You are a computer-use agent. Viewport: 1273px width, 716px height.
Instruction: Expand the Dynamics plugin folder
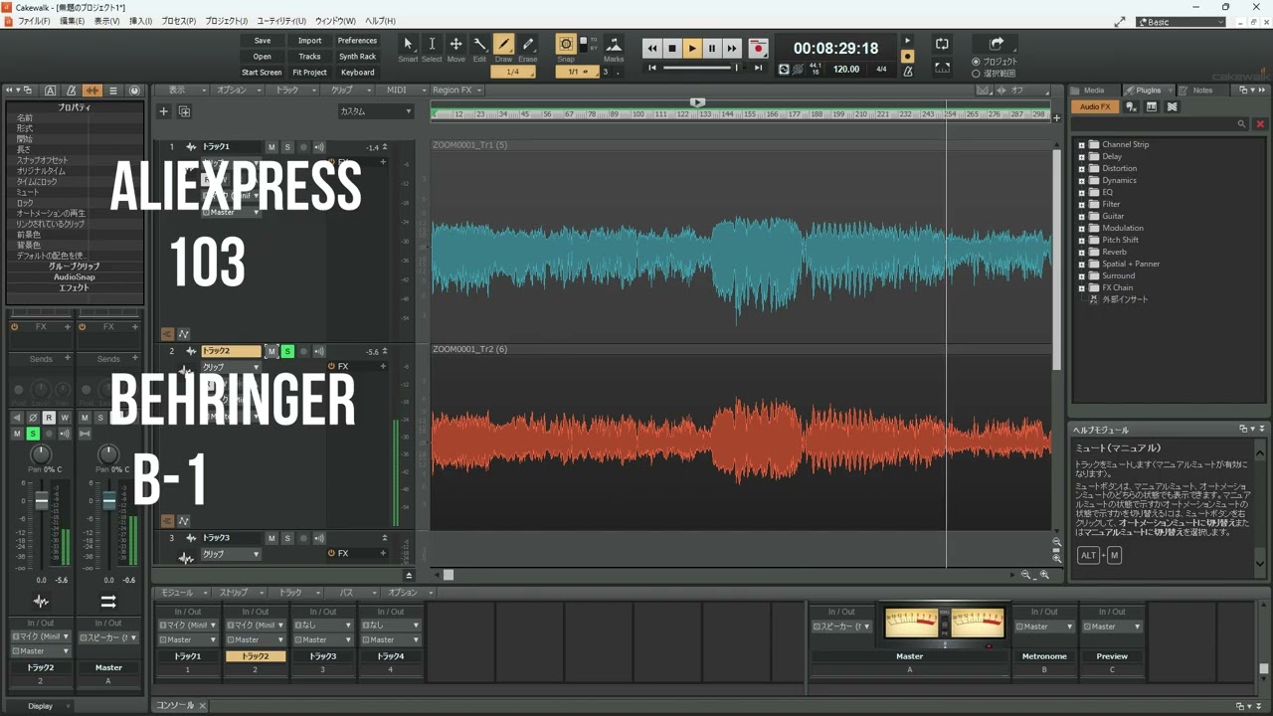coord(1081,181)
